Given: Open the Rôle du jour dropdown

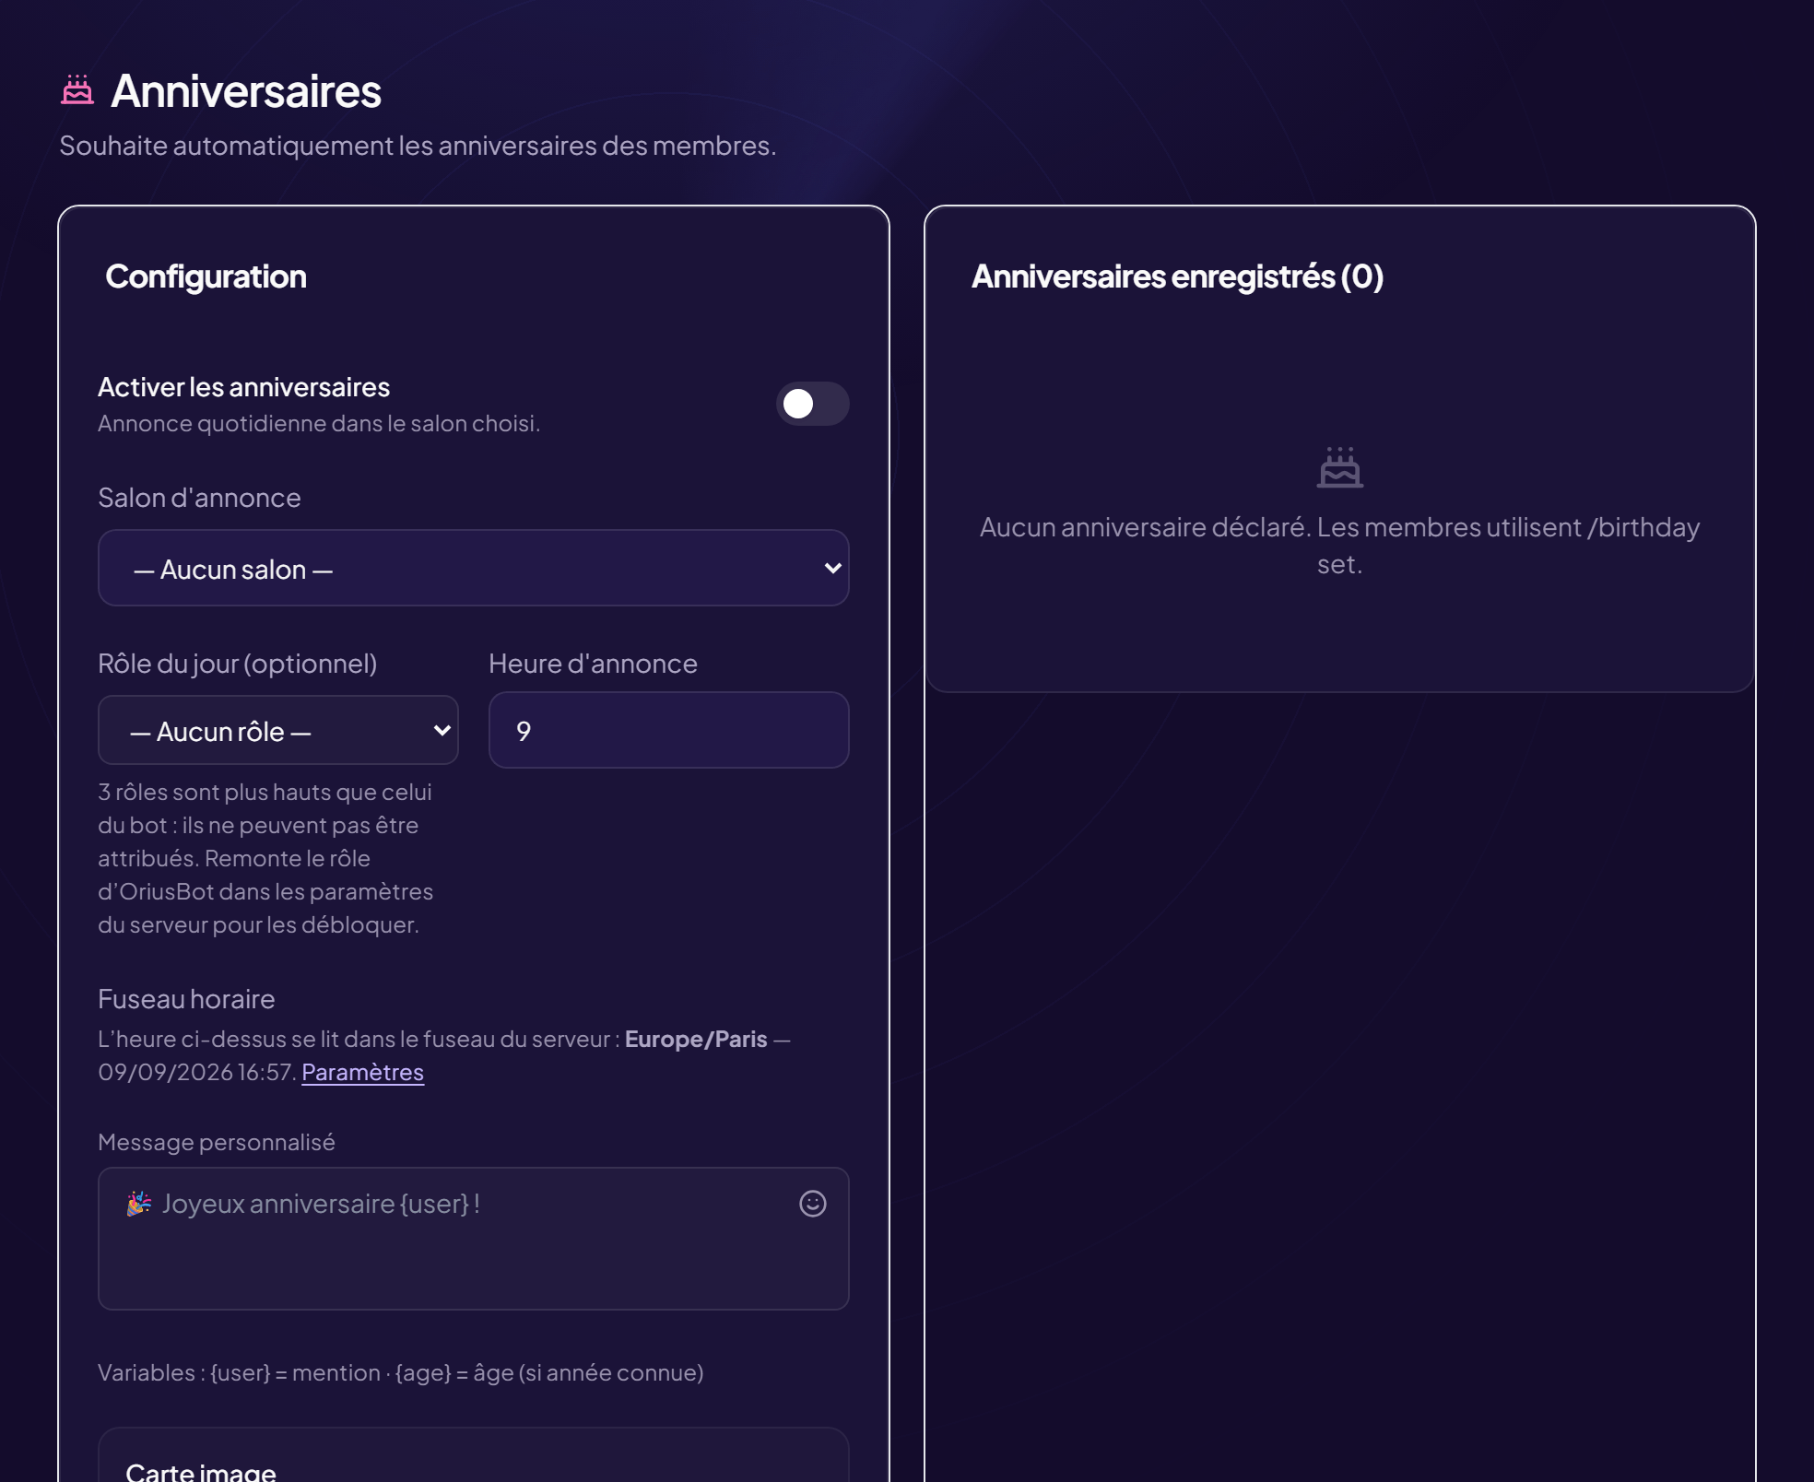Looking at the screenshot, I should [x=277, y=730].
